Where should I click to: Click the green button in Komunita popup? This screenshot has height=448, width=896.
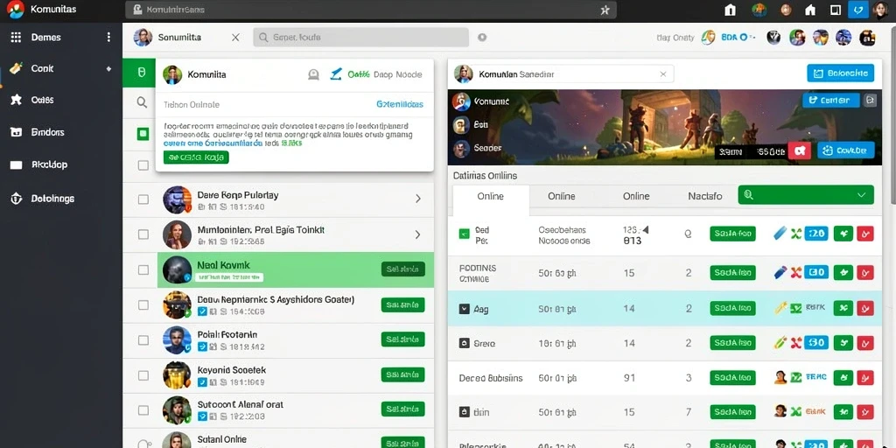click(x=196, y=157)
